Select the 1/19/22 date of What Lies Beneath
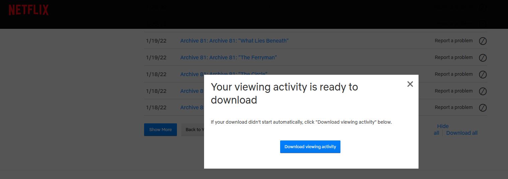 click(156, 41)
